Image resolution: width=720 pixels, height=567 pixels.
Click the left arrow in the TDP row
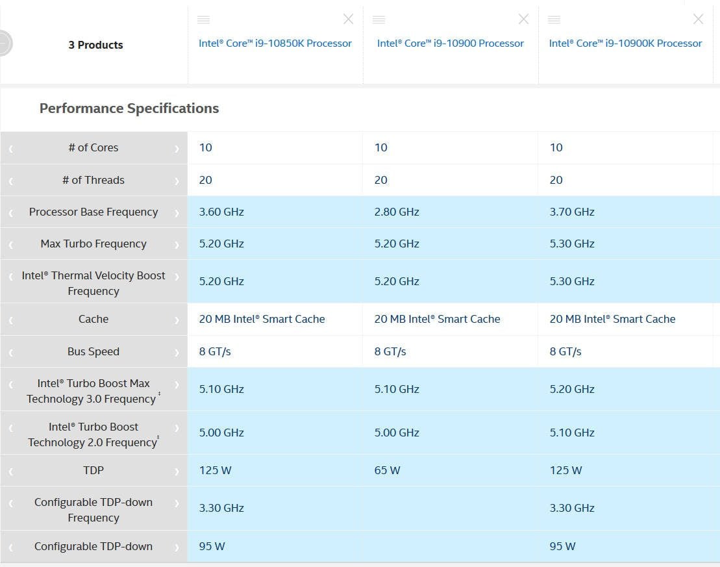point(11,472)
